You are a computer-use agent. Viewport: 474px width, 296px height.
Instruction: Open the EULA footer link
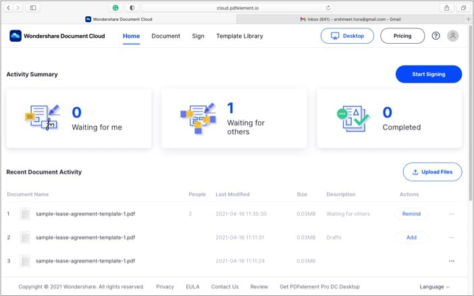[x=192, y=287]
